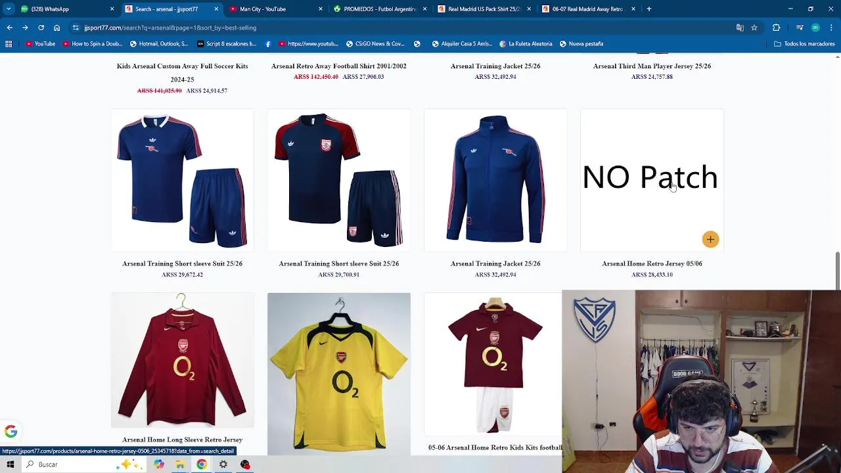The image size is (841, 473).
Task: Bookmark this page with star icon
Action: [x=754, y=28]
